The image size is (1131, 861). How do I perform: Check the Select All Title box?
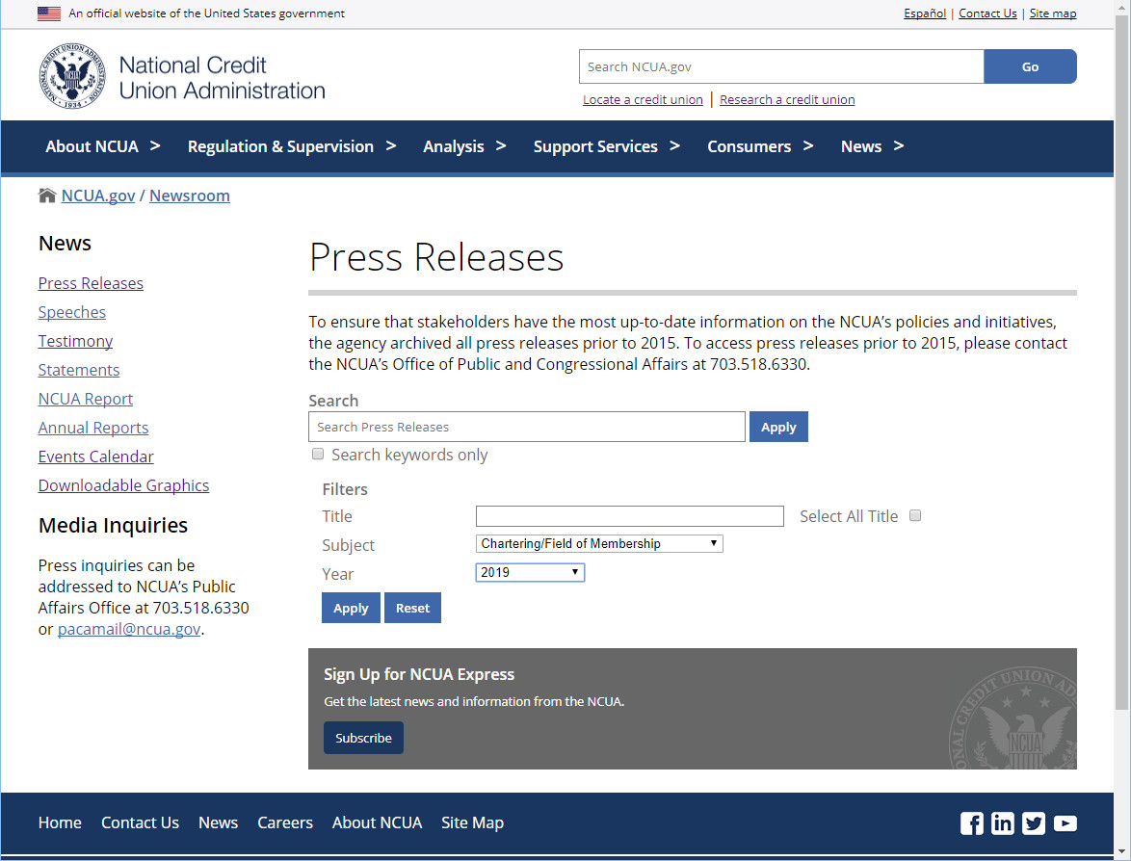pos(914,515)
